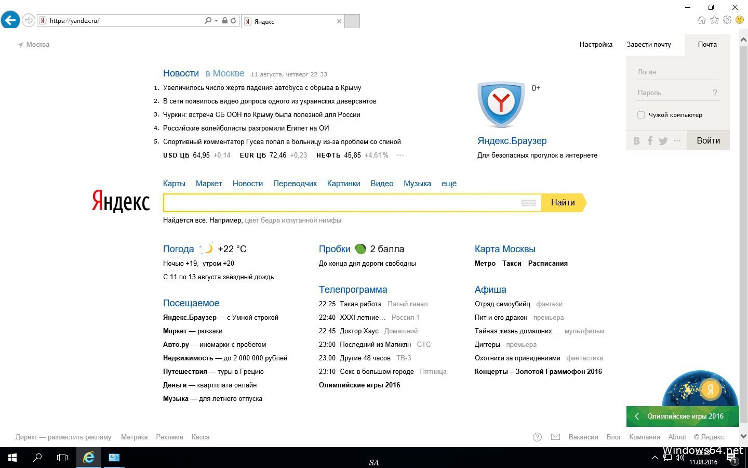Open the Картинки service link
Image resolution: width=748 pixels, height=468 pixels.
(x=343, y=184)
